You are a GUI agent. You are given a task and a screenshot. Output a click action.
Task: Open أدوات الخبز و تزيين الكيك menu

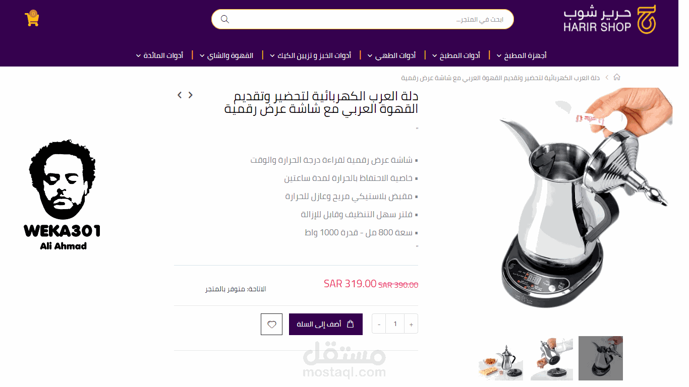pyautogui.click(x=310, y=55)
